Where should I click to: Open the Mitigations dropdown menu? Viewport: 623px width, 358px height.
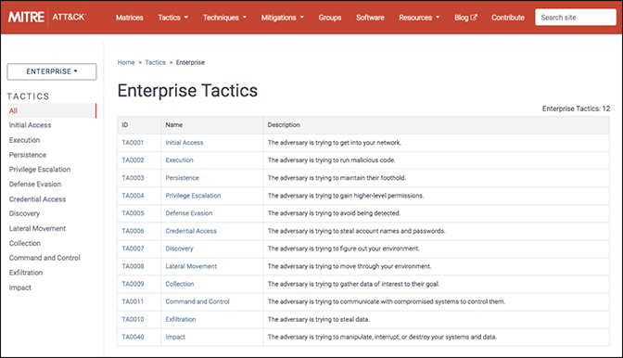point(282,18)
